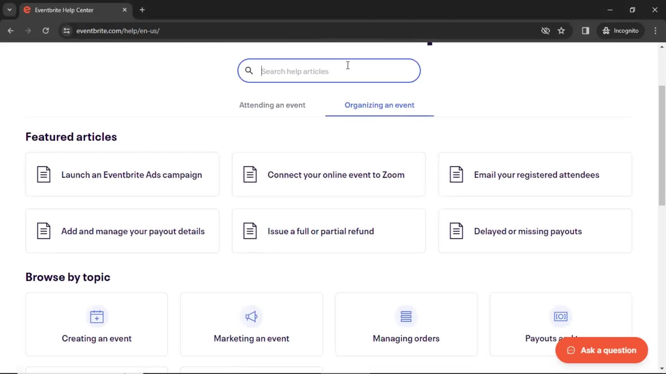Click the document icon beside Add and manage your payout details
The height and width of the screenshot is (374, 666).
click(44, 231)
